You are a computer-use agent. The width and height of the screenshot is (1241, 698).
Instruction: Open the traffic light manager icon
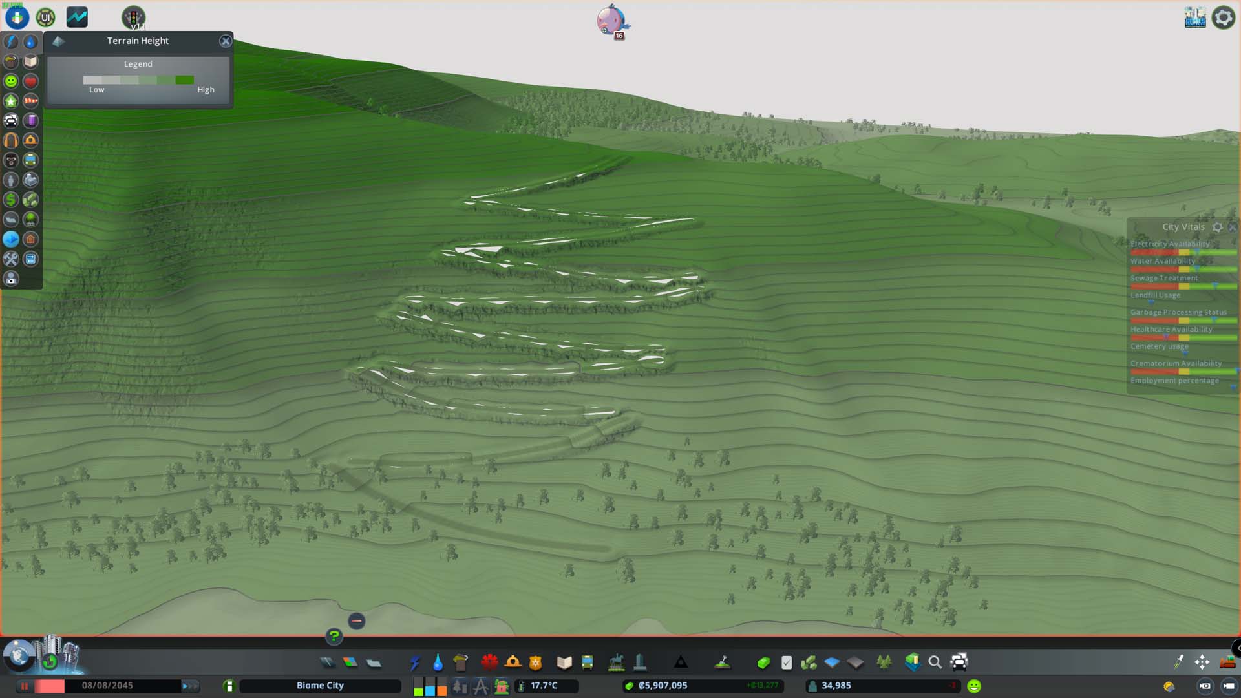tap(134, 17)
